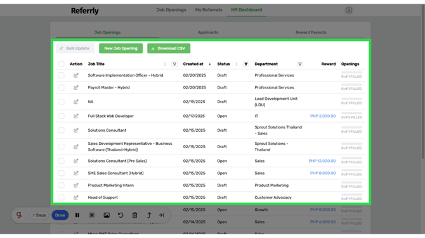This screenshot has height=238, width=425.
Task: Click the red g logo icon
Action: point(19,215)
